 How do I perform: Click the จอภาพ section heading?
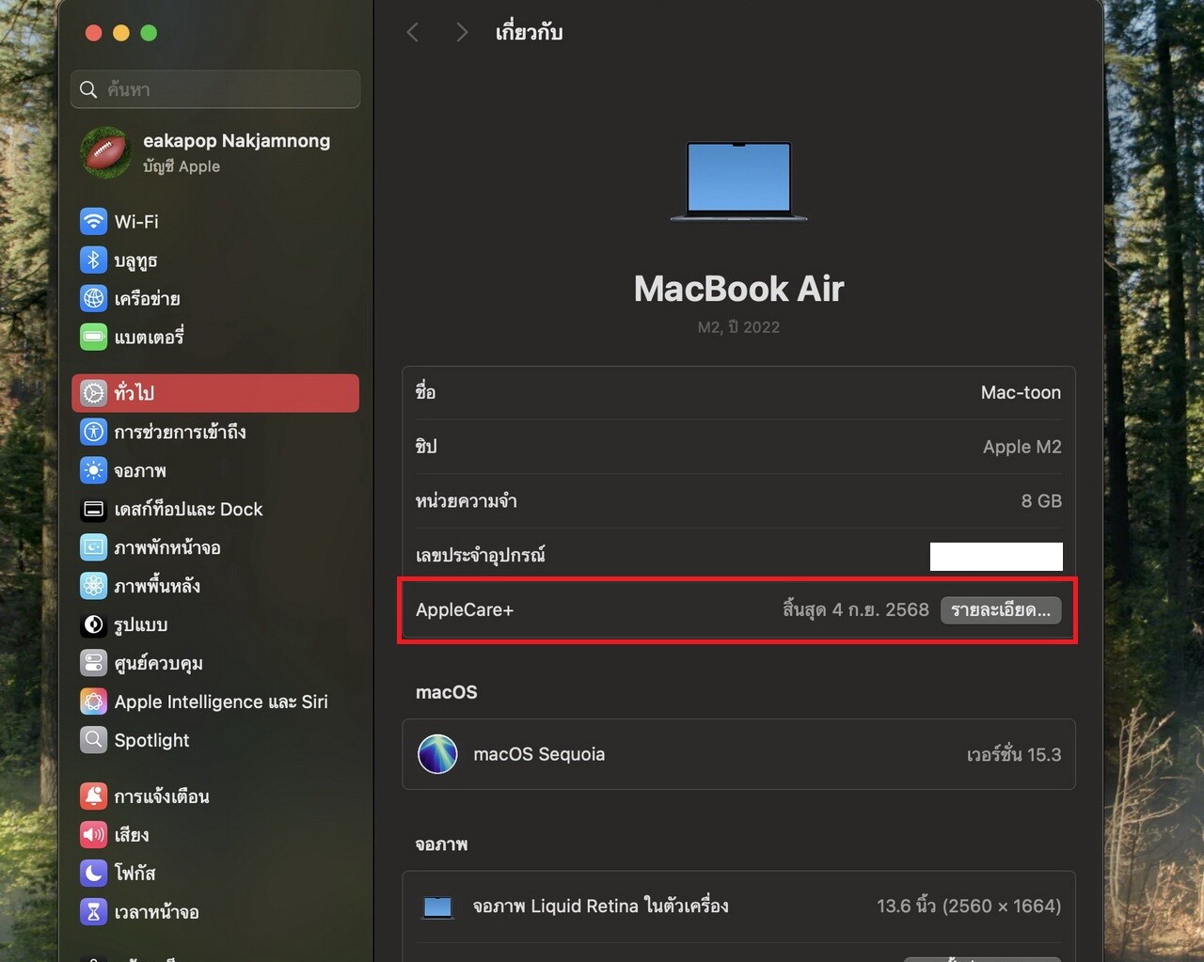pyautogui.click(x=441, y=844)
